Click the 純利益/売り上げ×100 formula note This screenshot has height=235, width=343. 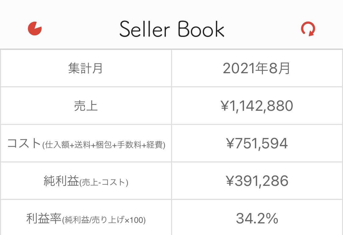pos(104,220)
